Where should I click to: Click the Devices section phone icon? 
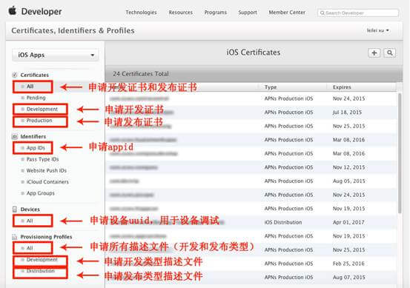click(x=15, y=210)
